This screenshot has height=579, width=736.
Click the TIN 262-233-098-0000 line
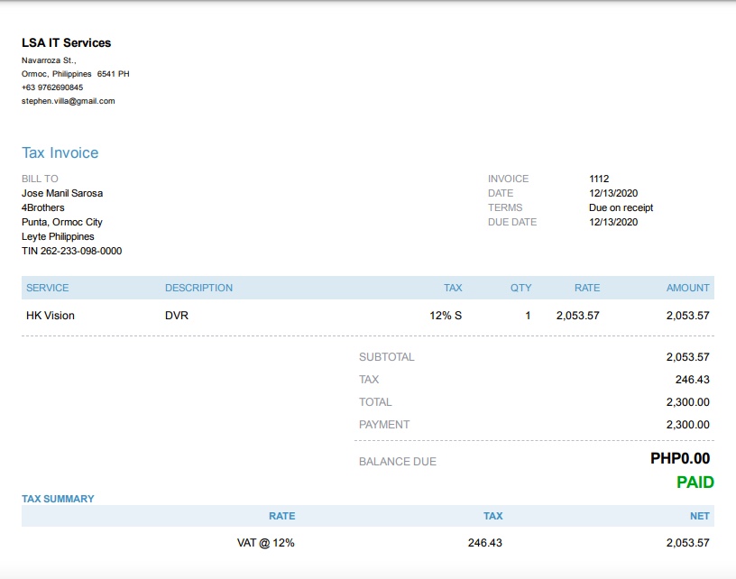click(72, 251)
